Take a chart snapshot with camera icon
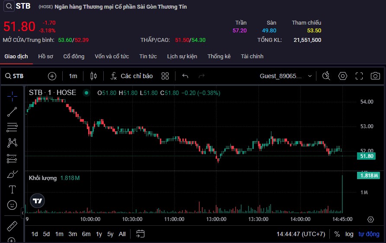 click(375, 76)
